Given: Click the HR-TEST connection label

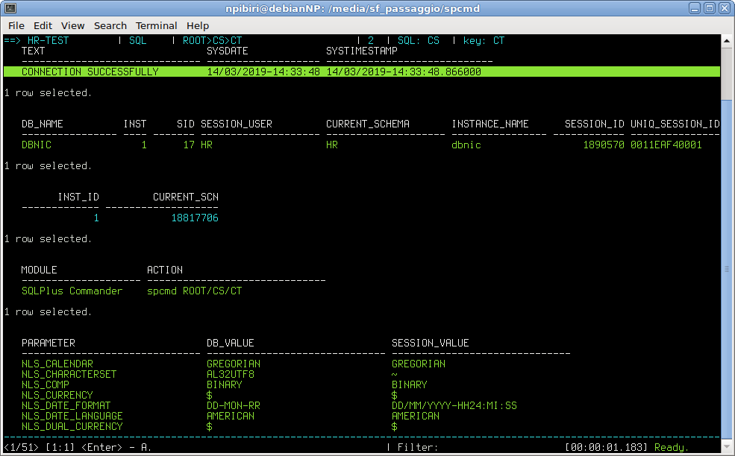Looking at the screenshot, I should (x=47, y=40).
